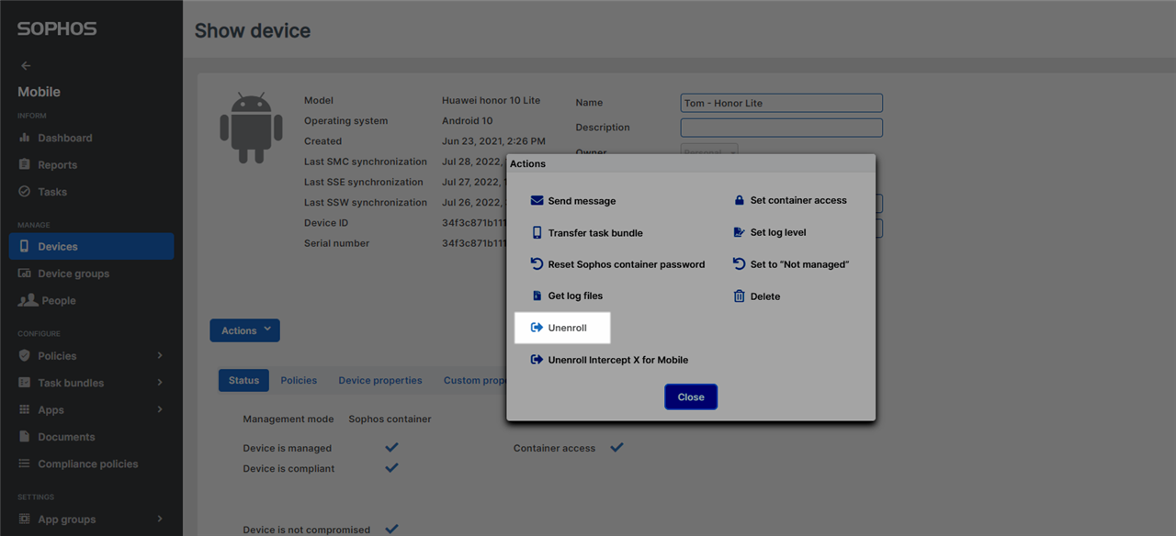Open the Owner dropdown

(x=709, y=151)
